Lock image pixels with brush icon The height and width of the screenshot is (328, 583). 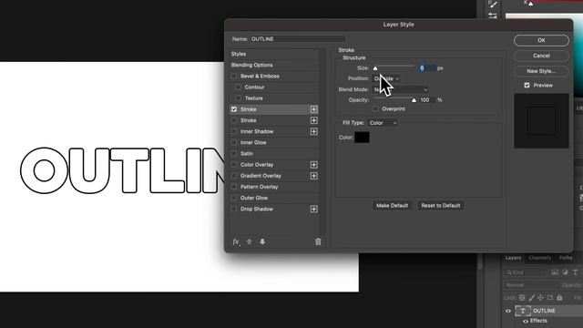coord(532,298)
